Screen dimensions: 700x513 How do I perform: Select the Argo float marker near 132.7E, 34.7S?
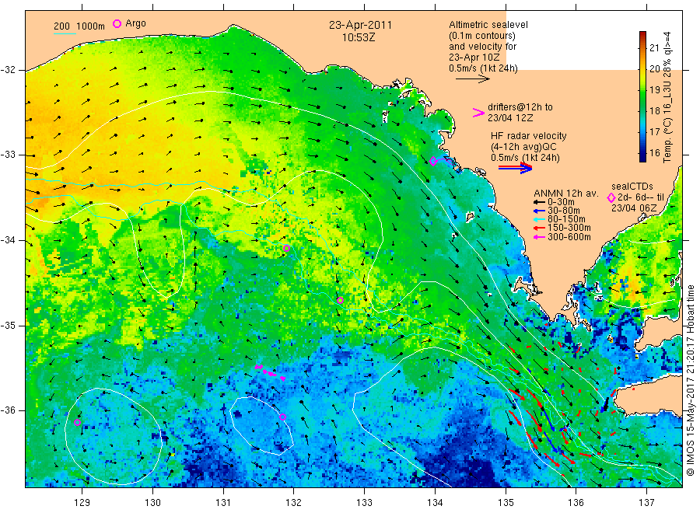click(x=340, y=300)
